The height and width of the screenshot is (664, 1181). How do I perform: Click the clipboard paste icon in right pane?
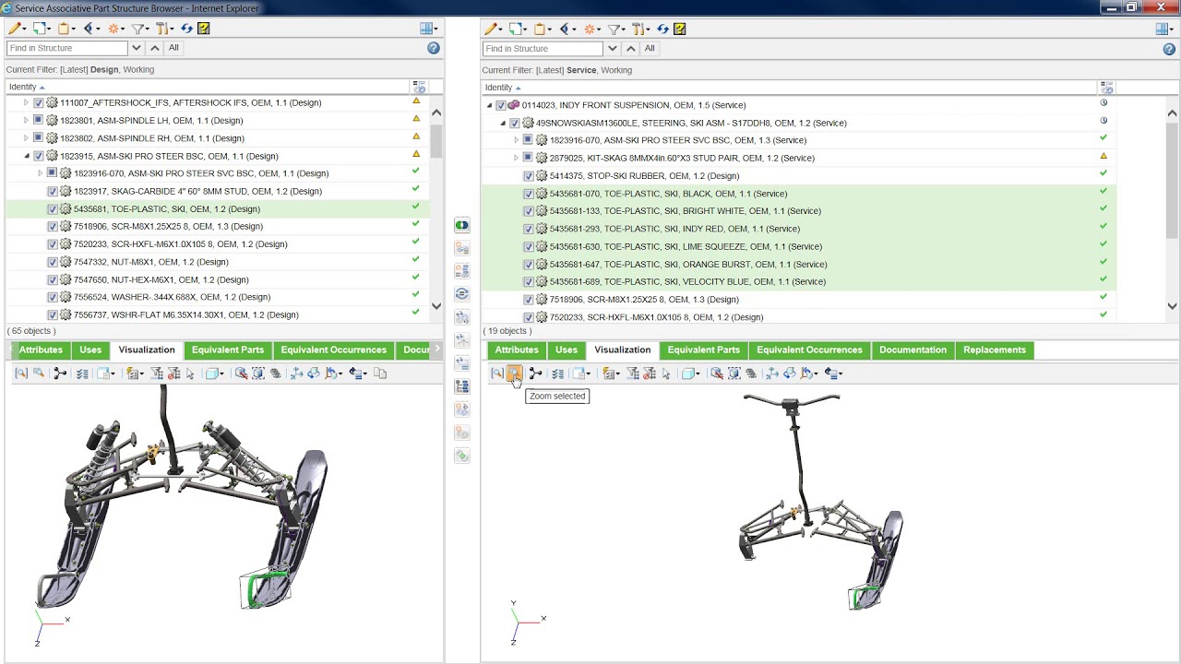coord(542,29)
